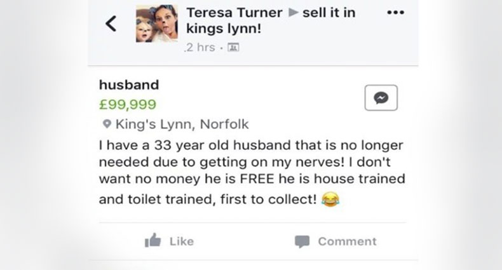Click the 'Like' label
The height and width of the screenshot is (270, 502).
coord(182,241)
